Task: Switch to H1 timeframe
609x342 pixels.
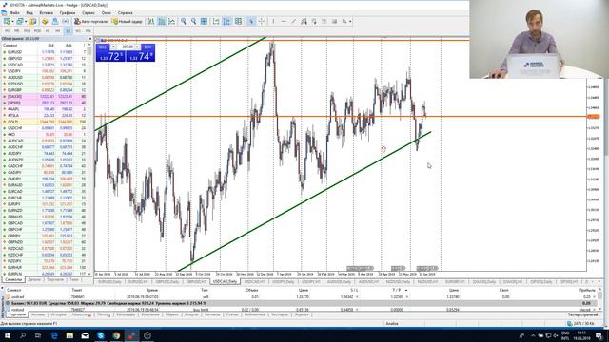Action: pyautogui.click(x=48, y=30)
